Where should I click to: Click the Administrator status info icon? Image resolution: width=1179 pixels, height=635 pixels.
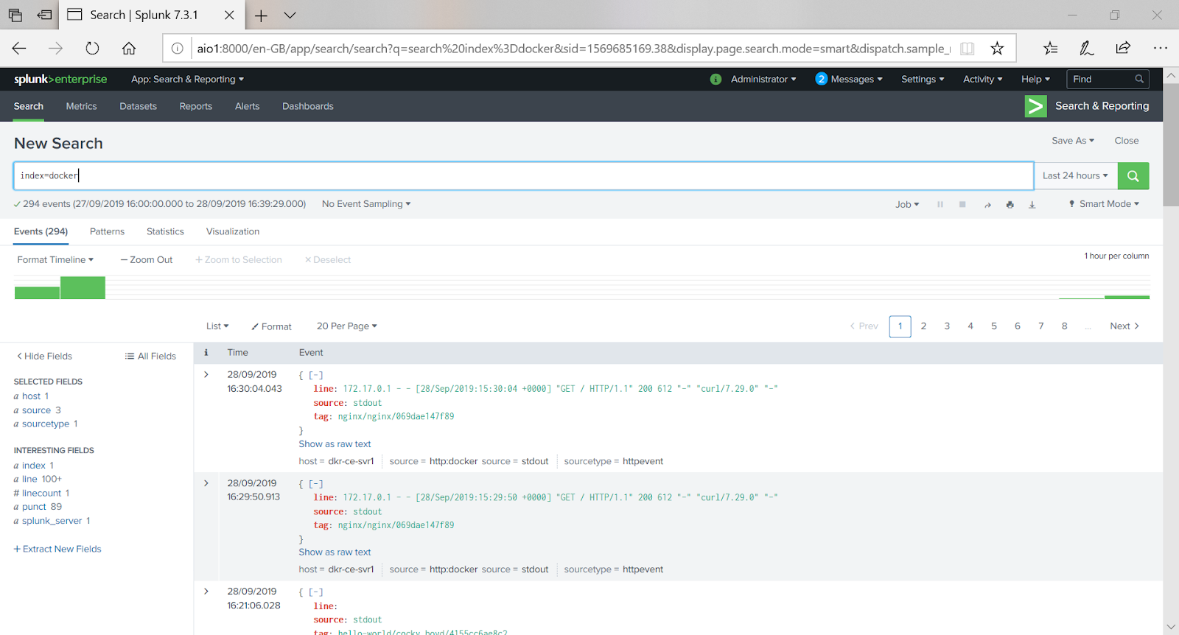click(716, 79)
